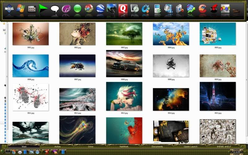Select the colorful swirling light trails thumbnail
The height and width of the screenshot is (155, 248).
click(x=77, y=130)
